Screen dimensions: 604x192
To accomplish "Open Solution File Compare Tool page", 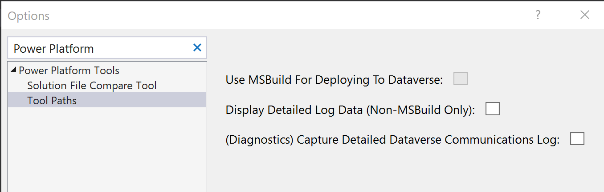I will 92,85.
